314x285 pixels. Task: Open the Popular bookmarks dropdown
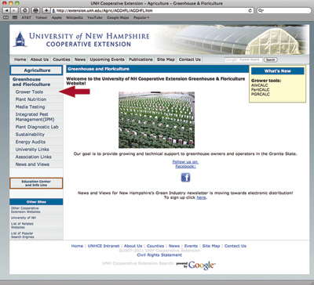pos(141,17)
